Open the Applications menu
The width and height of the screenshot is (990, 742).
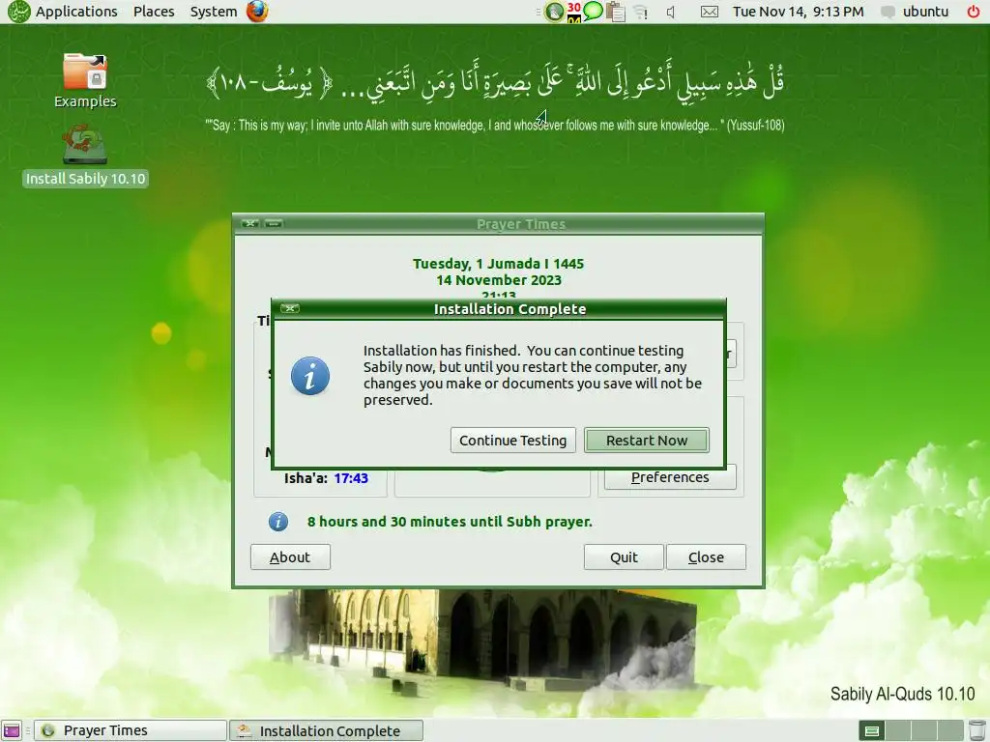point(76,12)
